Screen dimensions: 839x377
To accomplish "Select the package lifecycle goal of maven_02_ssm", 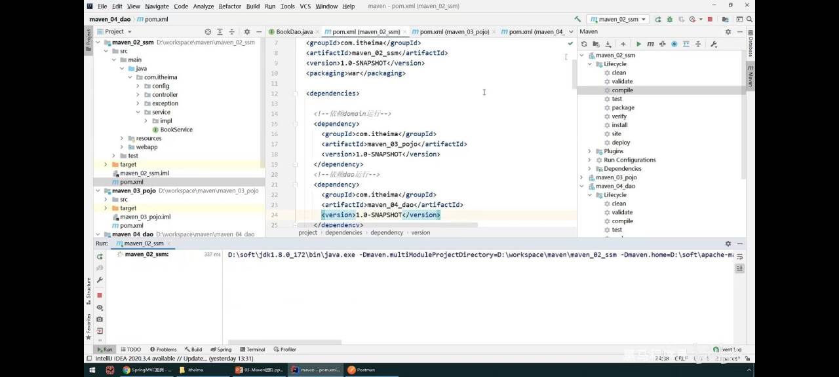I will click(623, 107).
